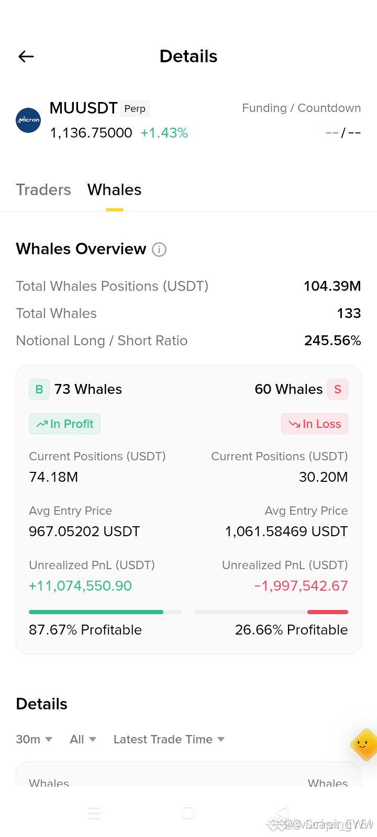The image size is (377, 837).
Task: Expand the Latest Trade Time sort dropdown
Action: coord(169,739)
